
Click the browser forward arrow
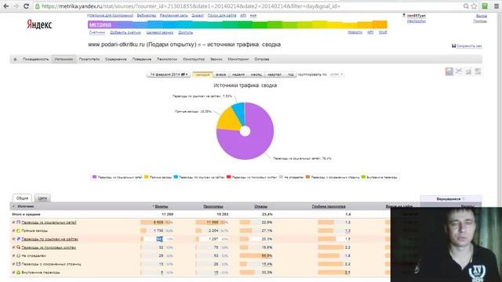coord(16,6)
